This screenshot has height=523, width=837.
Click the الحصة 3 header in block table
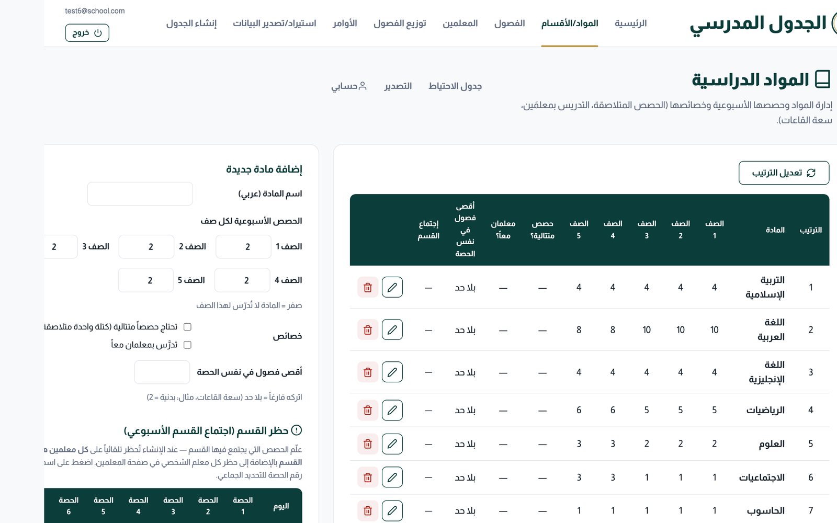click(173, 506)
